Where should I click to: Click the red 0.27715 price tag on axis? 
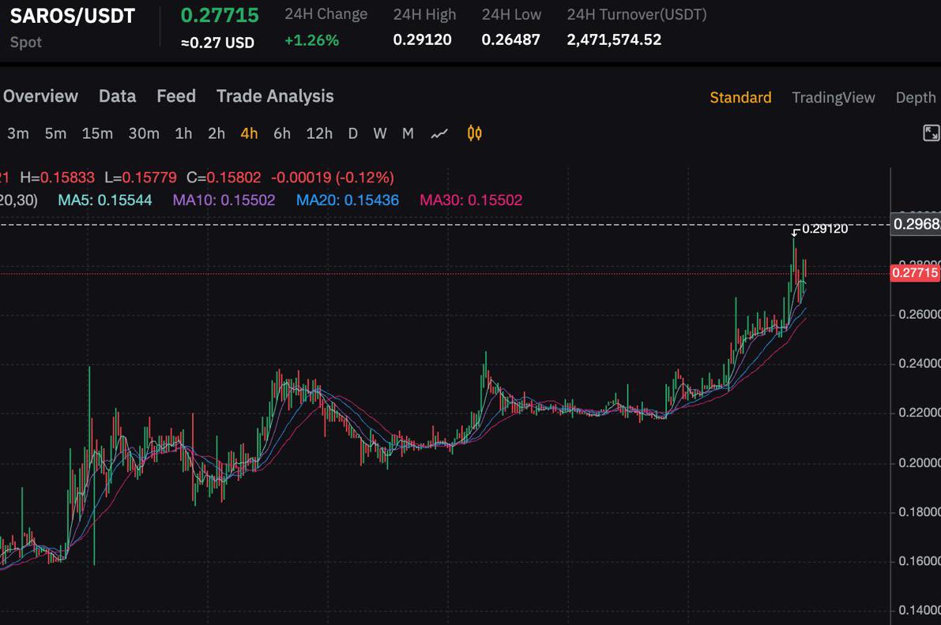tap(915, 273)
